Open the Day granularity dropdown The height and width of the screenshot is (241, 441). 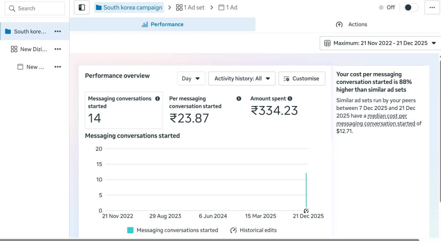tap(191, 79)
